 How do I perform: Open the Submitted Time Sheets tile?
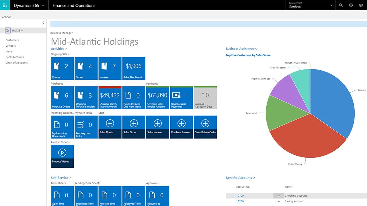[86, 196]
